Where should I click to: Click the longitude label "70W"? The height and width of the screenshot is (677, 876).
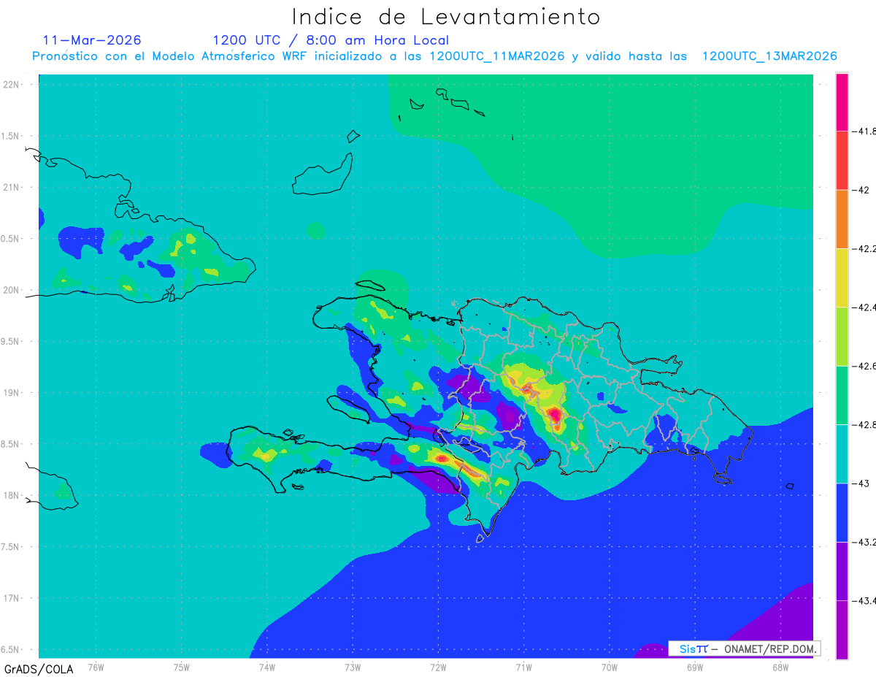pos(609,668)
